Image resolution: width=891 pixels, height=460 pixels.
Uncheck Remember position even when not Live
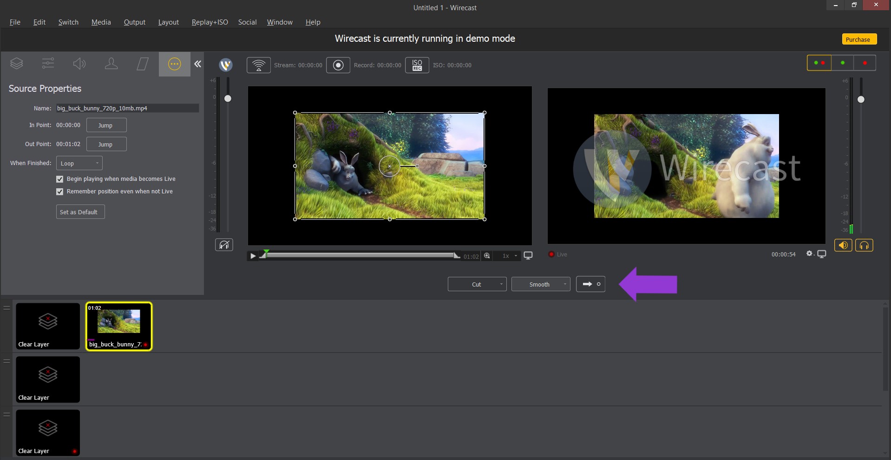pos(59,192)
